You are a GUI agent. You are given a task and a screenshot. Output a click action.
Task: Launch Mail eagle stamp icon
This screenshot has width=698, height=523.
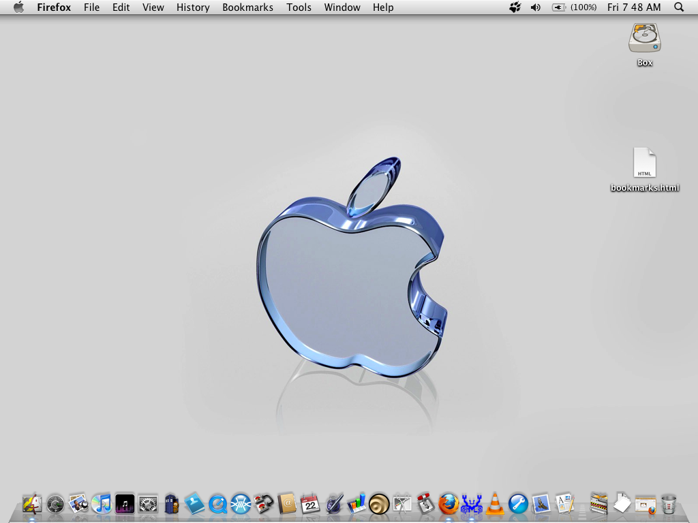541,505
